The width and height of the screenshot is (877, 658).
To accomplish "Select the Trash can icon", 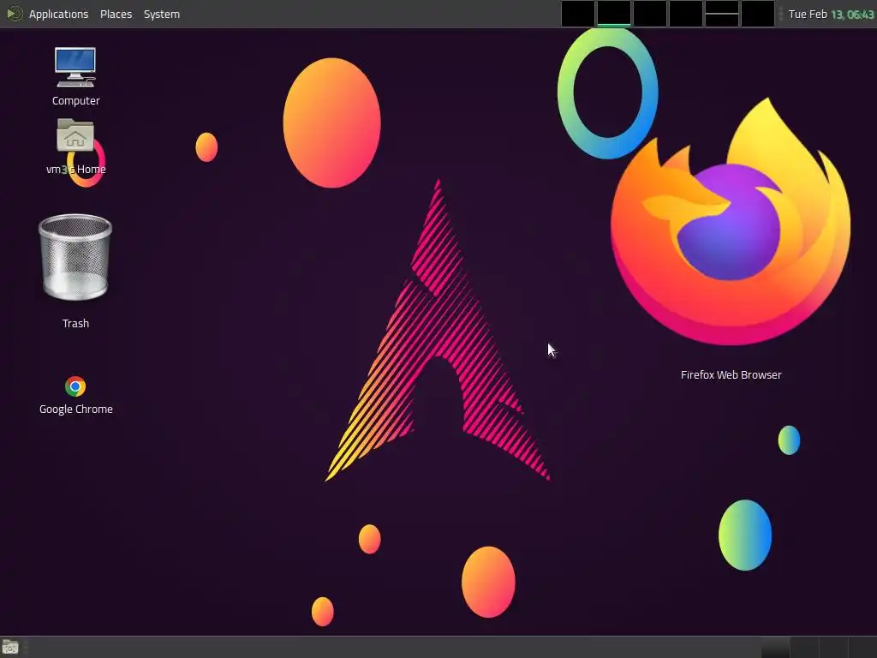I will coord(75,258).
